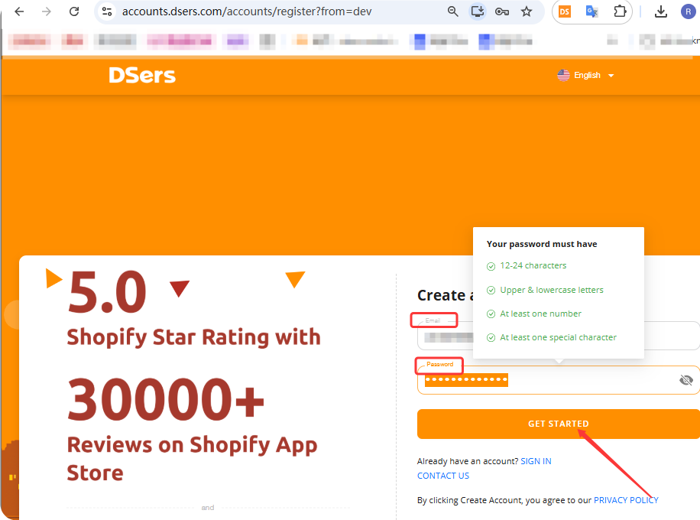The image size is (700, 520).
Task: Click the US flag language icon
Action: (x=563, y=75)
